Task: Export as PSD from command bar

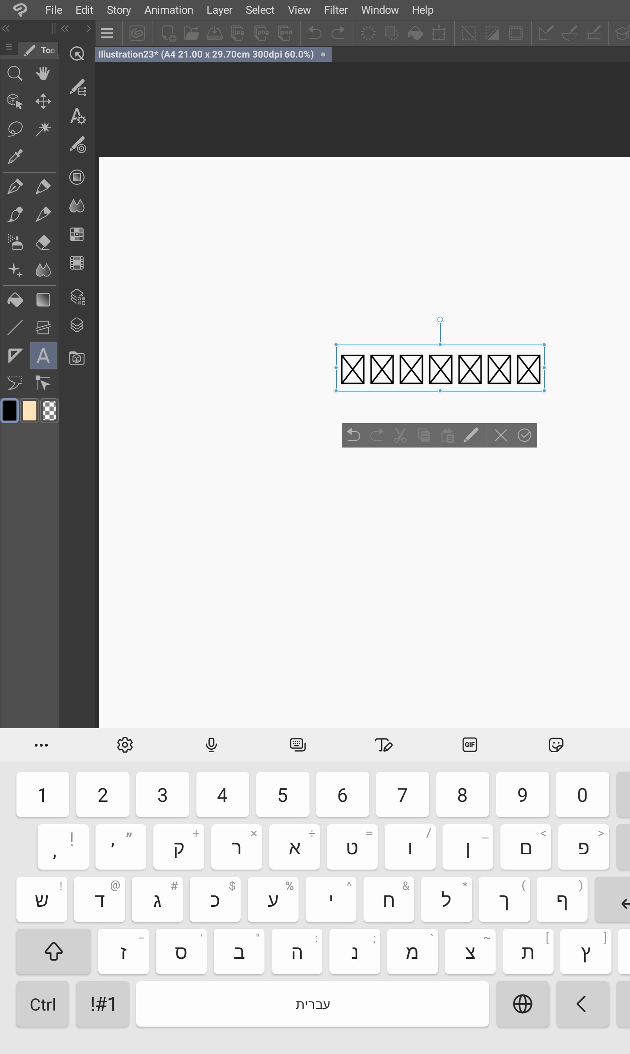Action: click(x=285, y=33)
